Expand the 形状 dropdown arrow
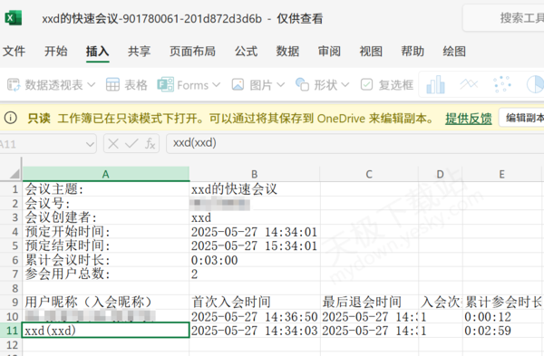 click(x=345, y=84)
